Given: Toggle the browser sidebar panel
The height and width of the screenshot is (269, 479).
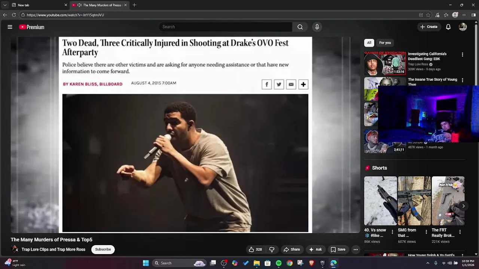Looking at the screenshot, I should (474, 15).
